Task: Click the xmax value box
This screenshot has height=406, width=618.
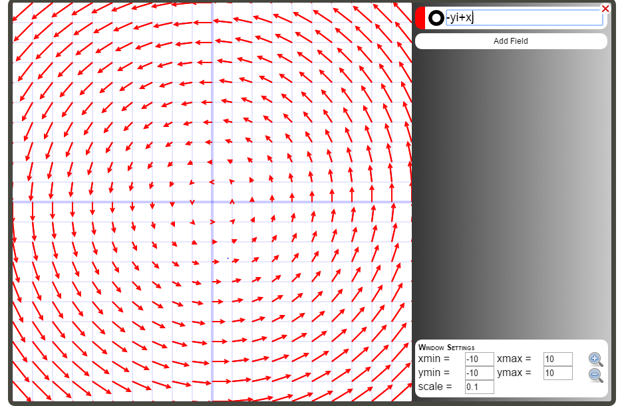Action: [x=557, y=358]
